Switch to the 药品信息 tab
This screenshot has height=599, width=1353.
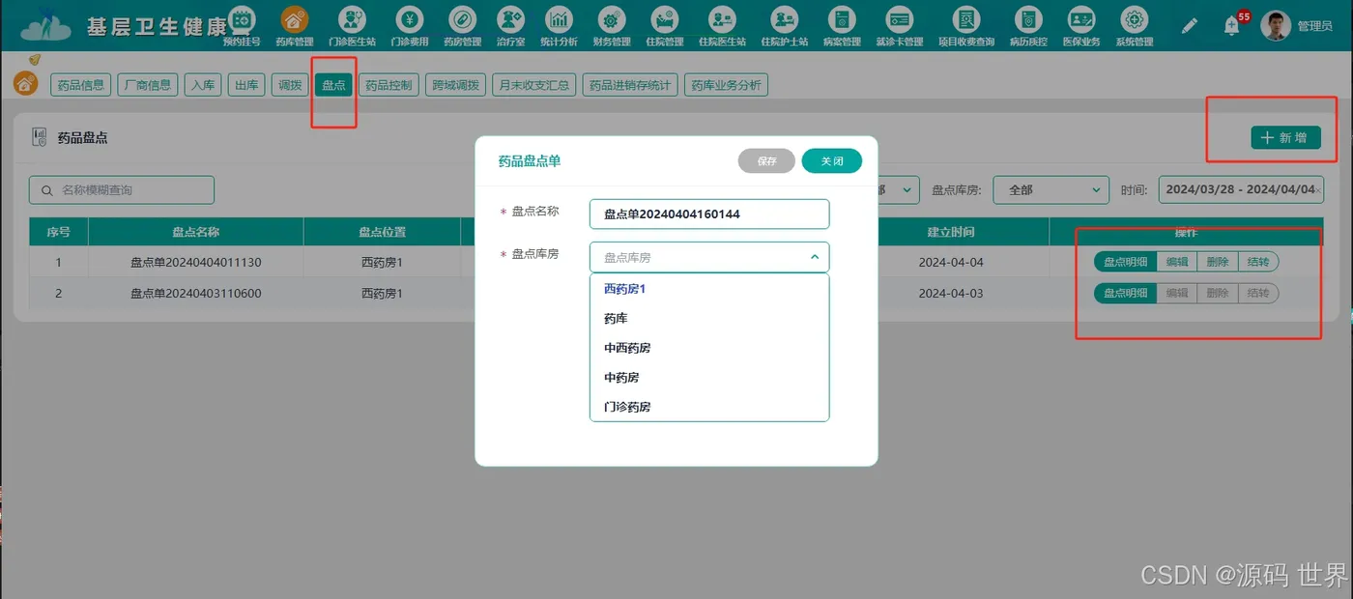[x=80, y=85]
